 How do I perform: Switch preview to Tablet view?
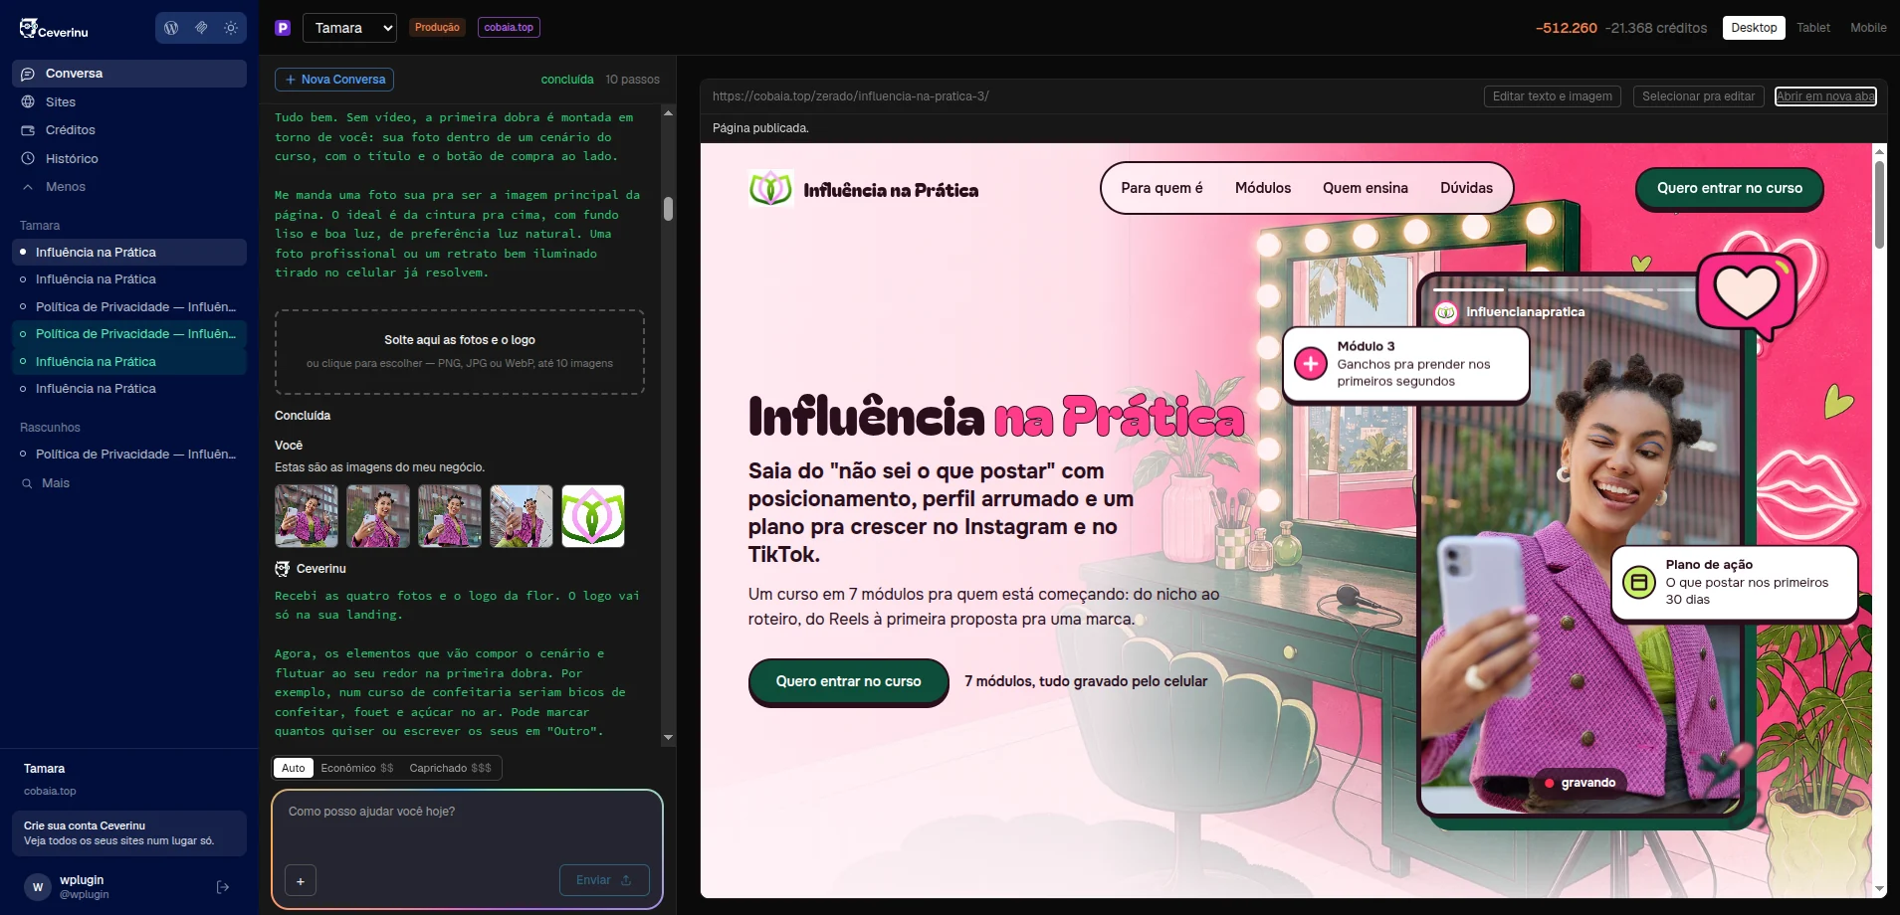1813,28
